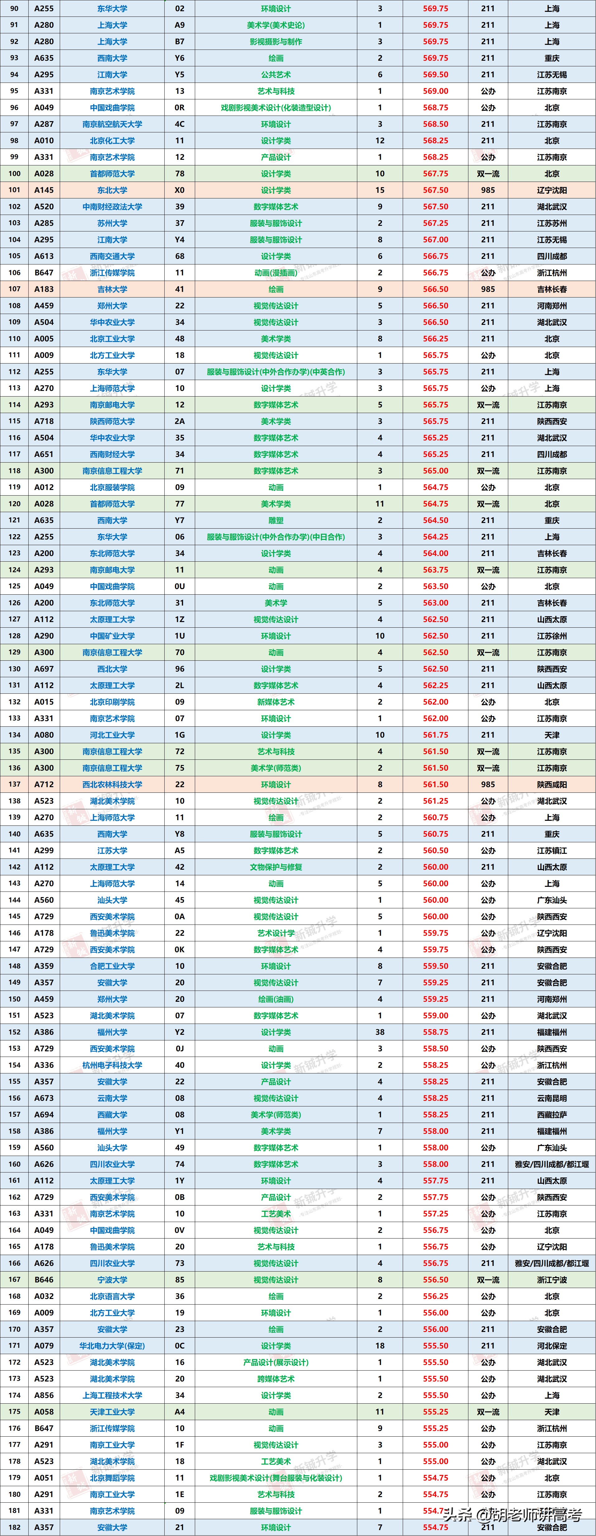Click the score 563.75
Image resolution: width=596 pixels, height=1536 pixels.
pyautogui.click(x=435, y=569)
